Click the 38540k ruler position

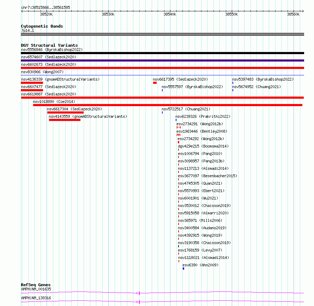tap(170, 14)
